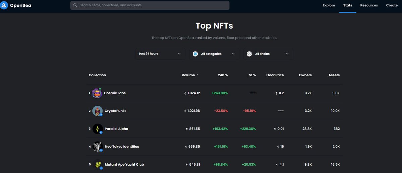Click the OpenSea wordmark text
The height and width of the screenshot is (173, 402).
(20, 5)
